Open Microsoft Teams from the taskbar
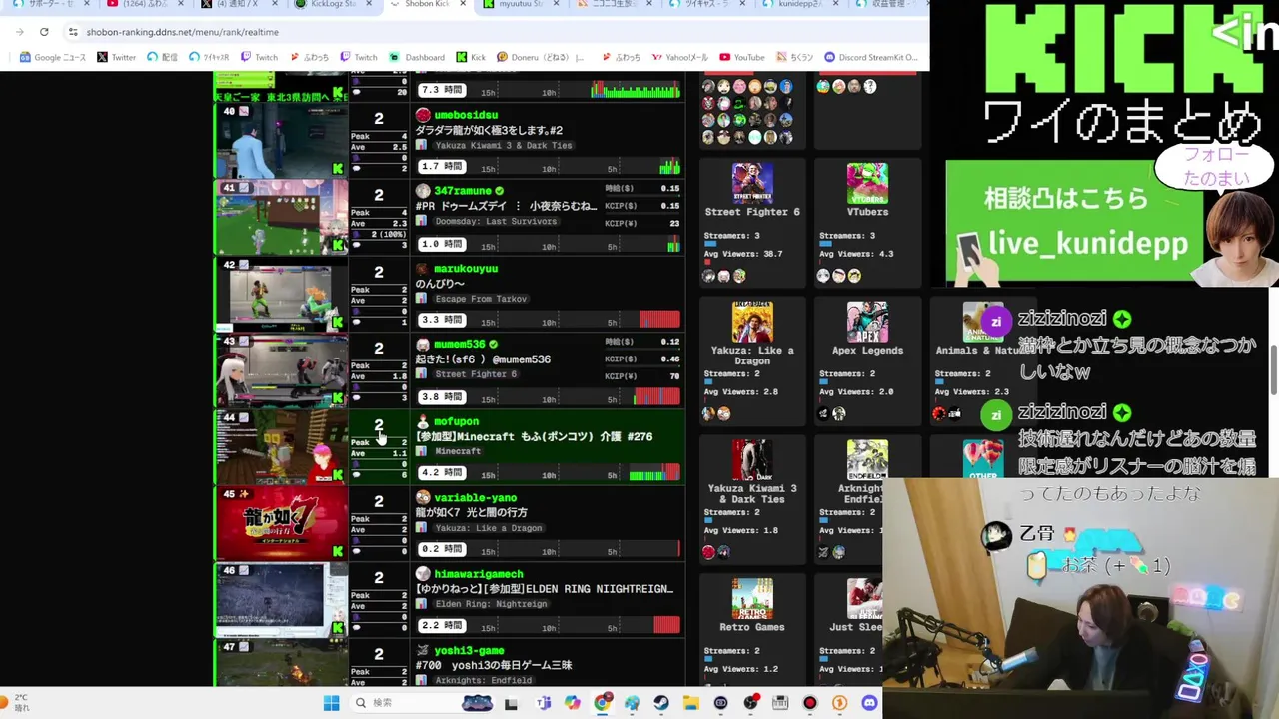 (x=543, y=703)
